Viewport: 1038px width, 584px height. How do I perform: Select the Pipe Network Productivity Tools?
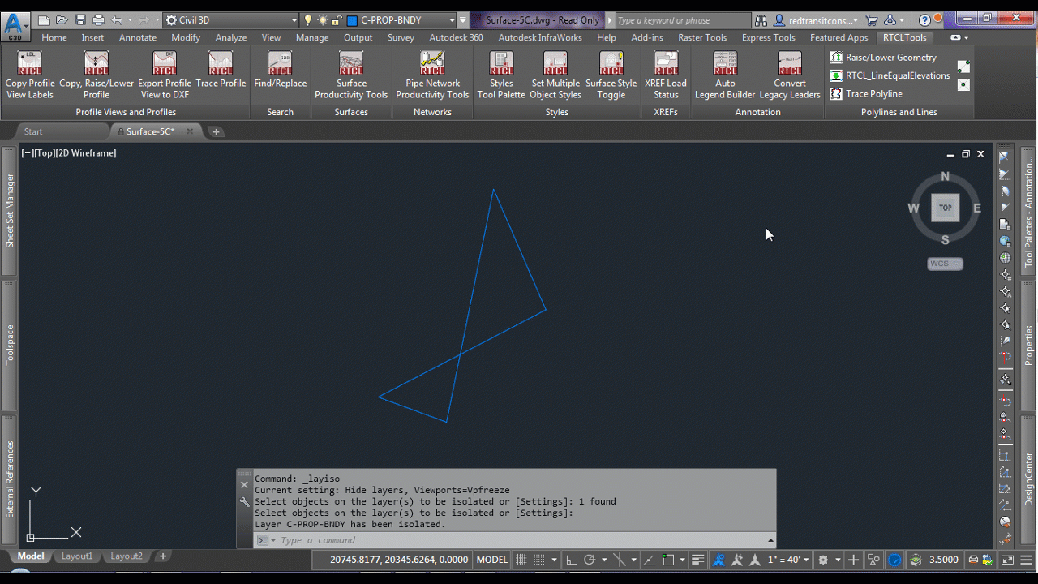(x=432, y=73)
